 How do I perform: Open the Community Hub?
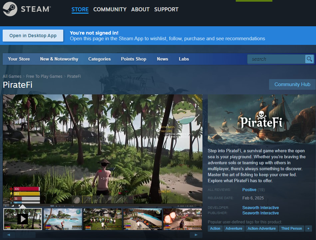click(292, 84)
